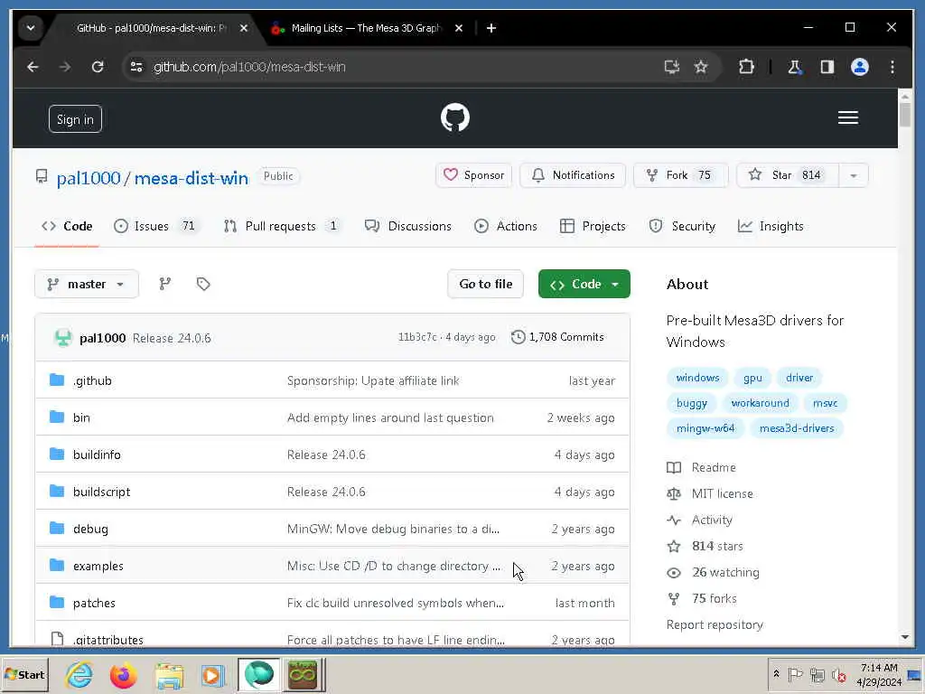The image size is (925, 694).
Task: Click the Report repository link
Action: pyautogui.click(x=715, y=624)
